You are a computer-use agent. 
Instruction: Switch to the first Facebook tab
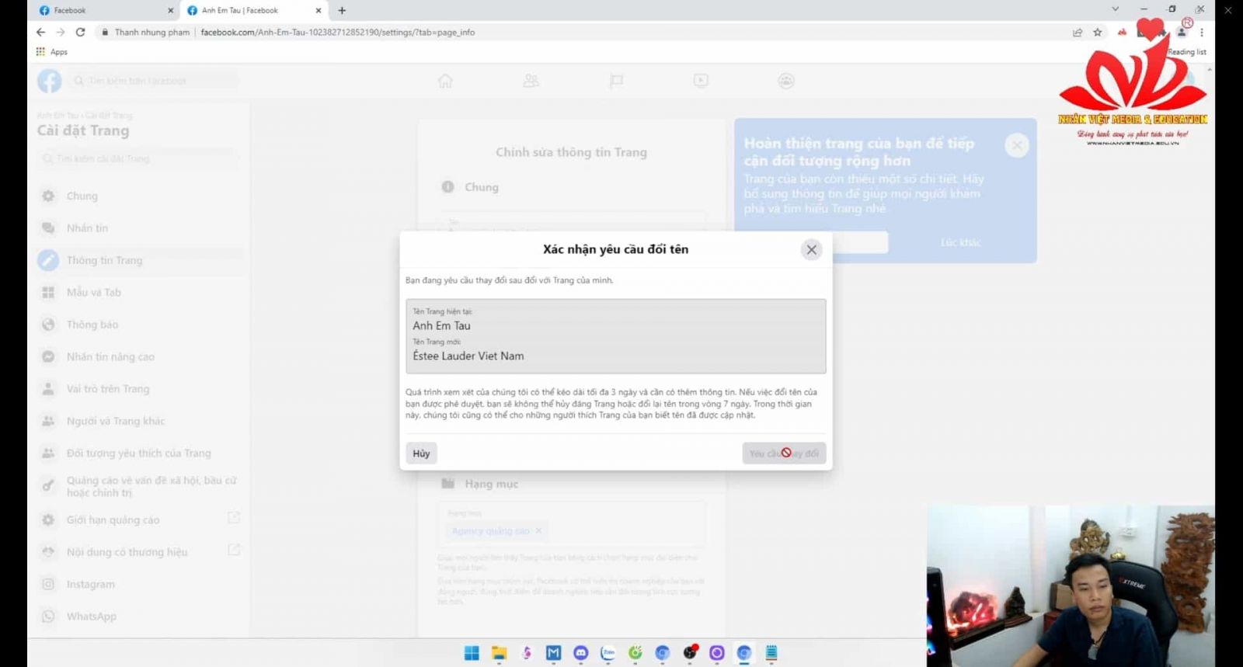(105, 10)
